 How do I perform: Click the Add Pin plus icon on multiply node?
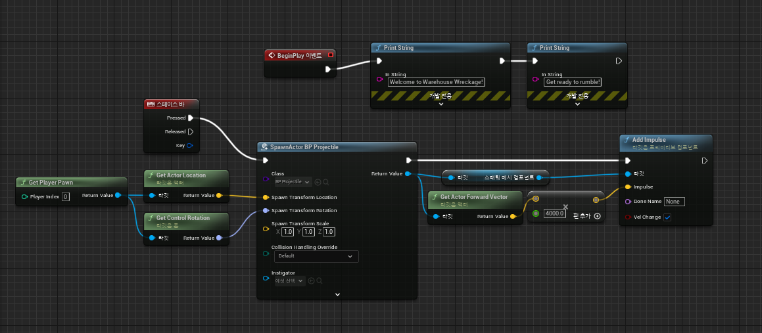point(597,216)
